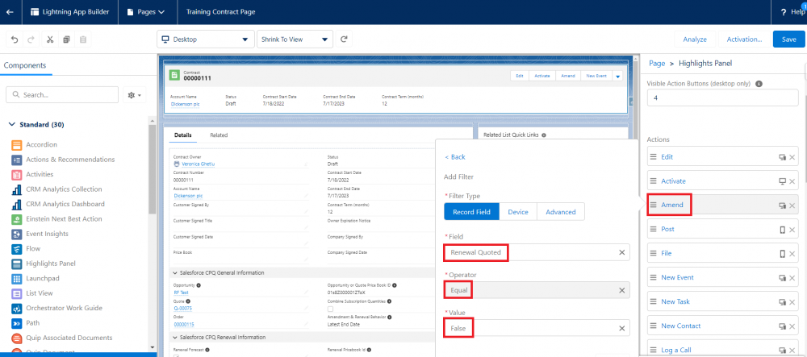
Task: Open the component settings gear menu
Action: (134, 95)
